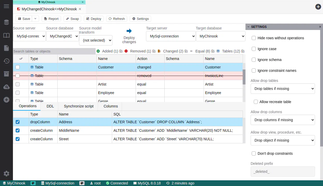Open the cloud sidebar icon
The height and width of the screenshot is (186, 323).
6,87
